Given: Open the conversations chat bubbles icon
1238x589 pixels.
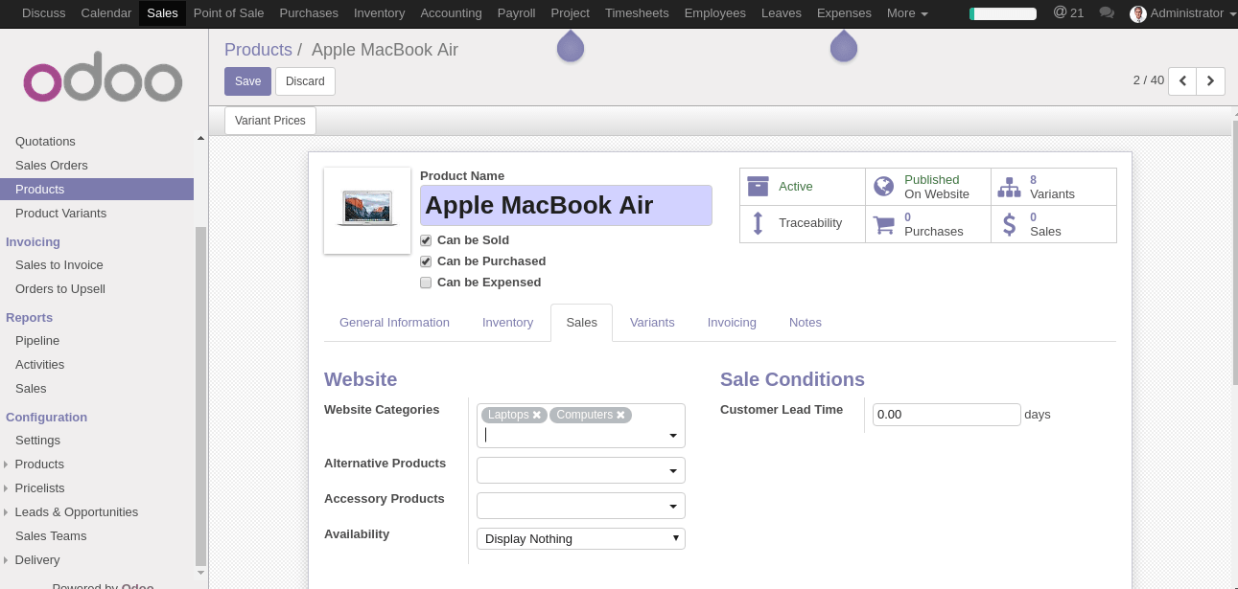Looking at the screenshot, I should (x=1107, y=13).
